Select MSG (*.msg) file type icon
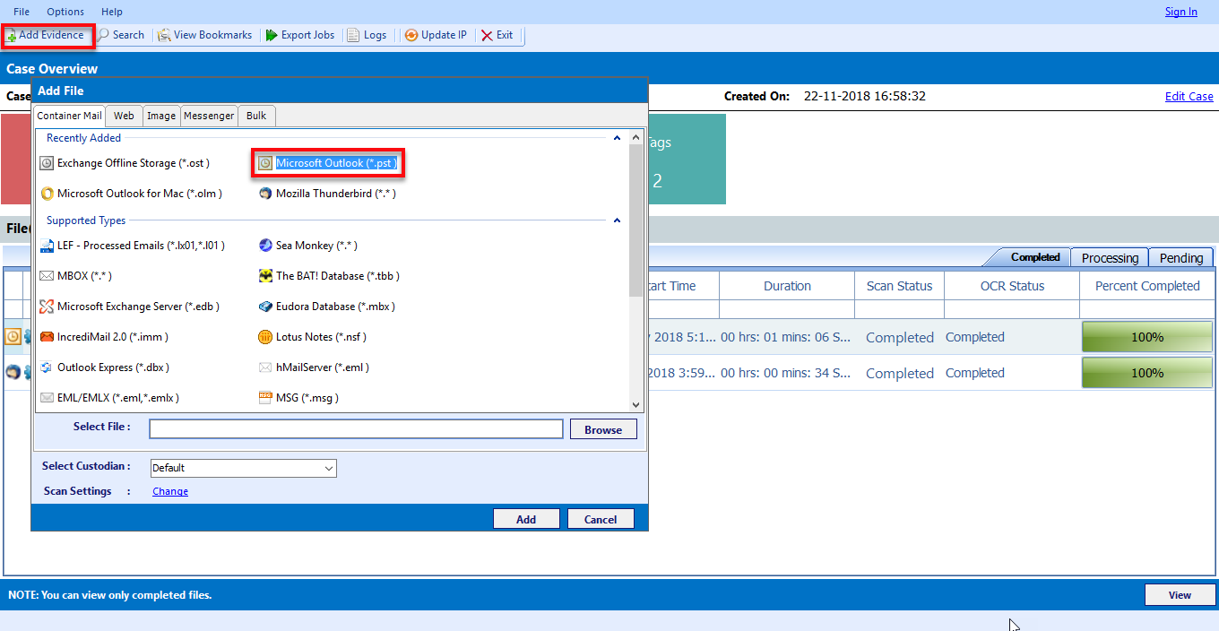 265,398
